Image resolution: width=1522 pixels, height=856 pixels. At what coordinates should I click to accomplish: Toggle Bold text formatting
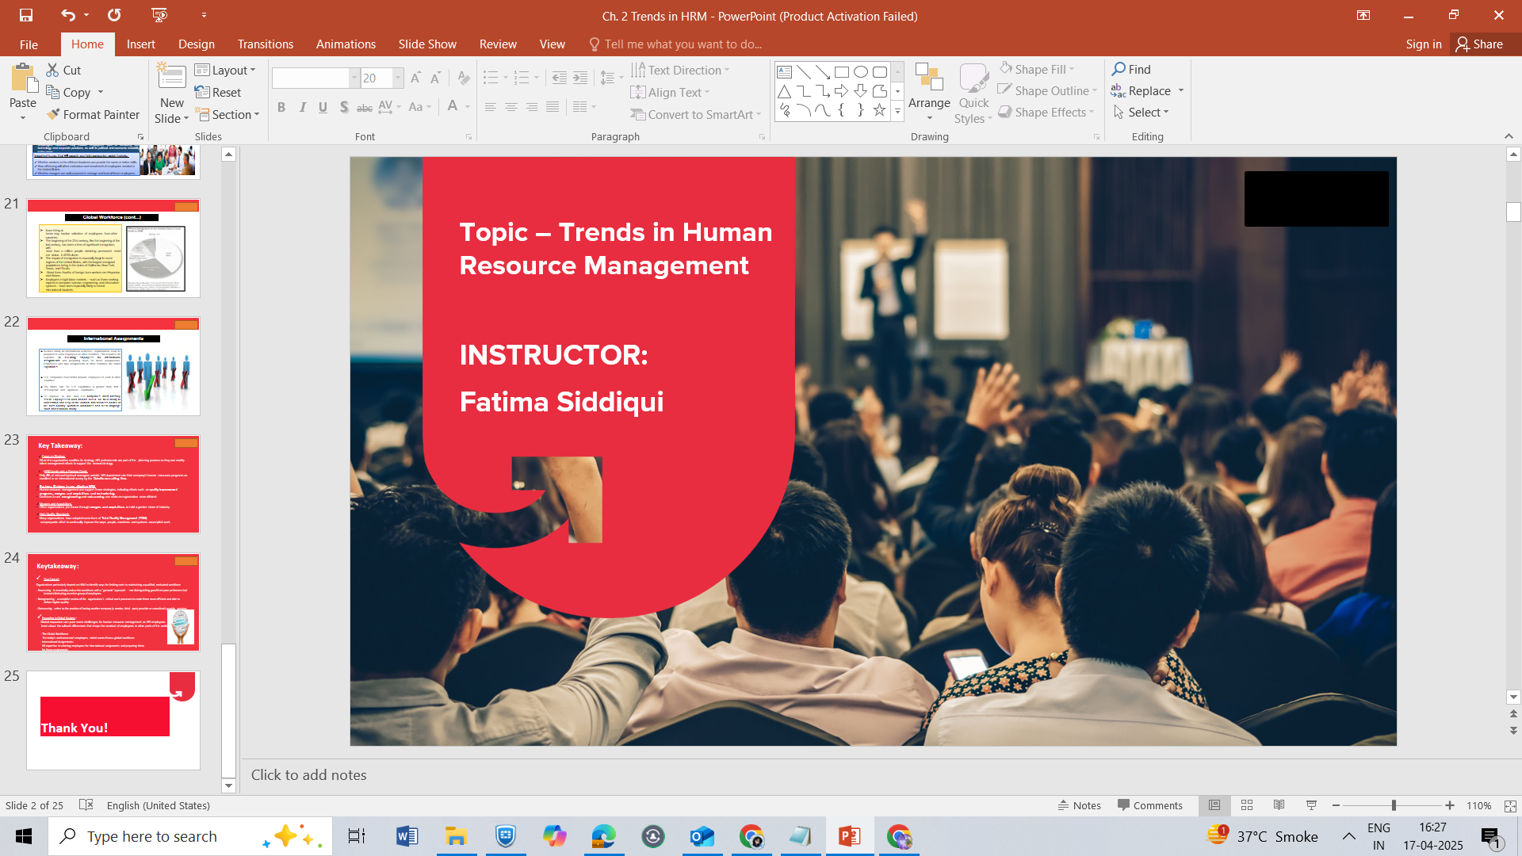pos(281,107)
